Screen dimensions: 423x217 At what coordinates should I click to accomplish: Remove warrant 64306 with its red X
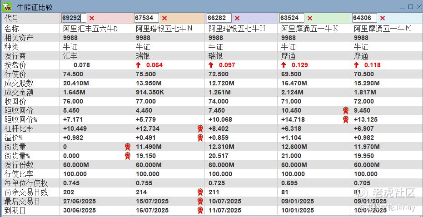(x=382, y=18)
